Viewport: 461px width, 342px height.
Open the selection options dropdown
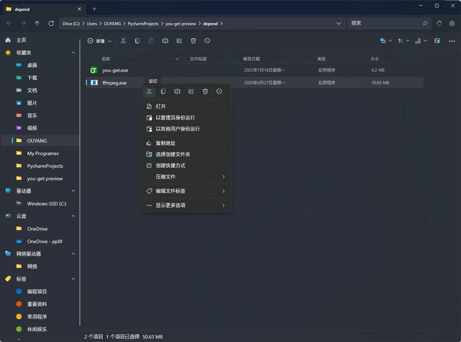386,41
